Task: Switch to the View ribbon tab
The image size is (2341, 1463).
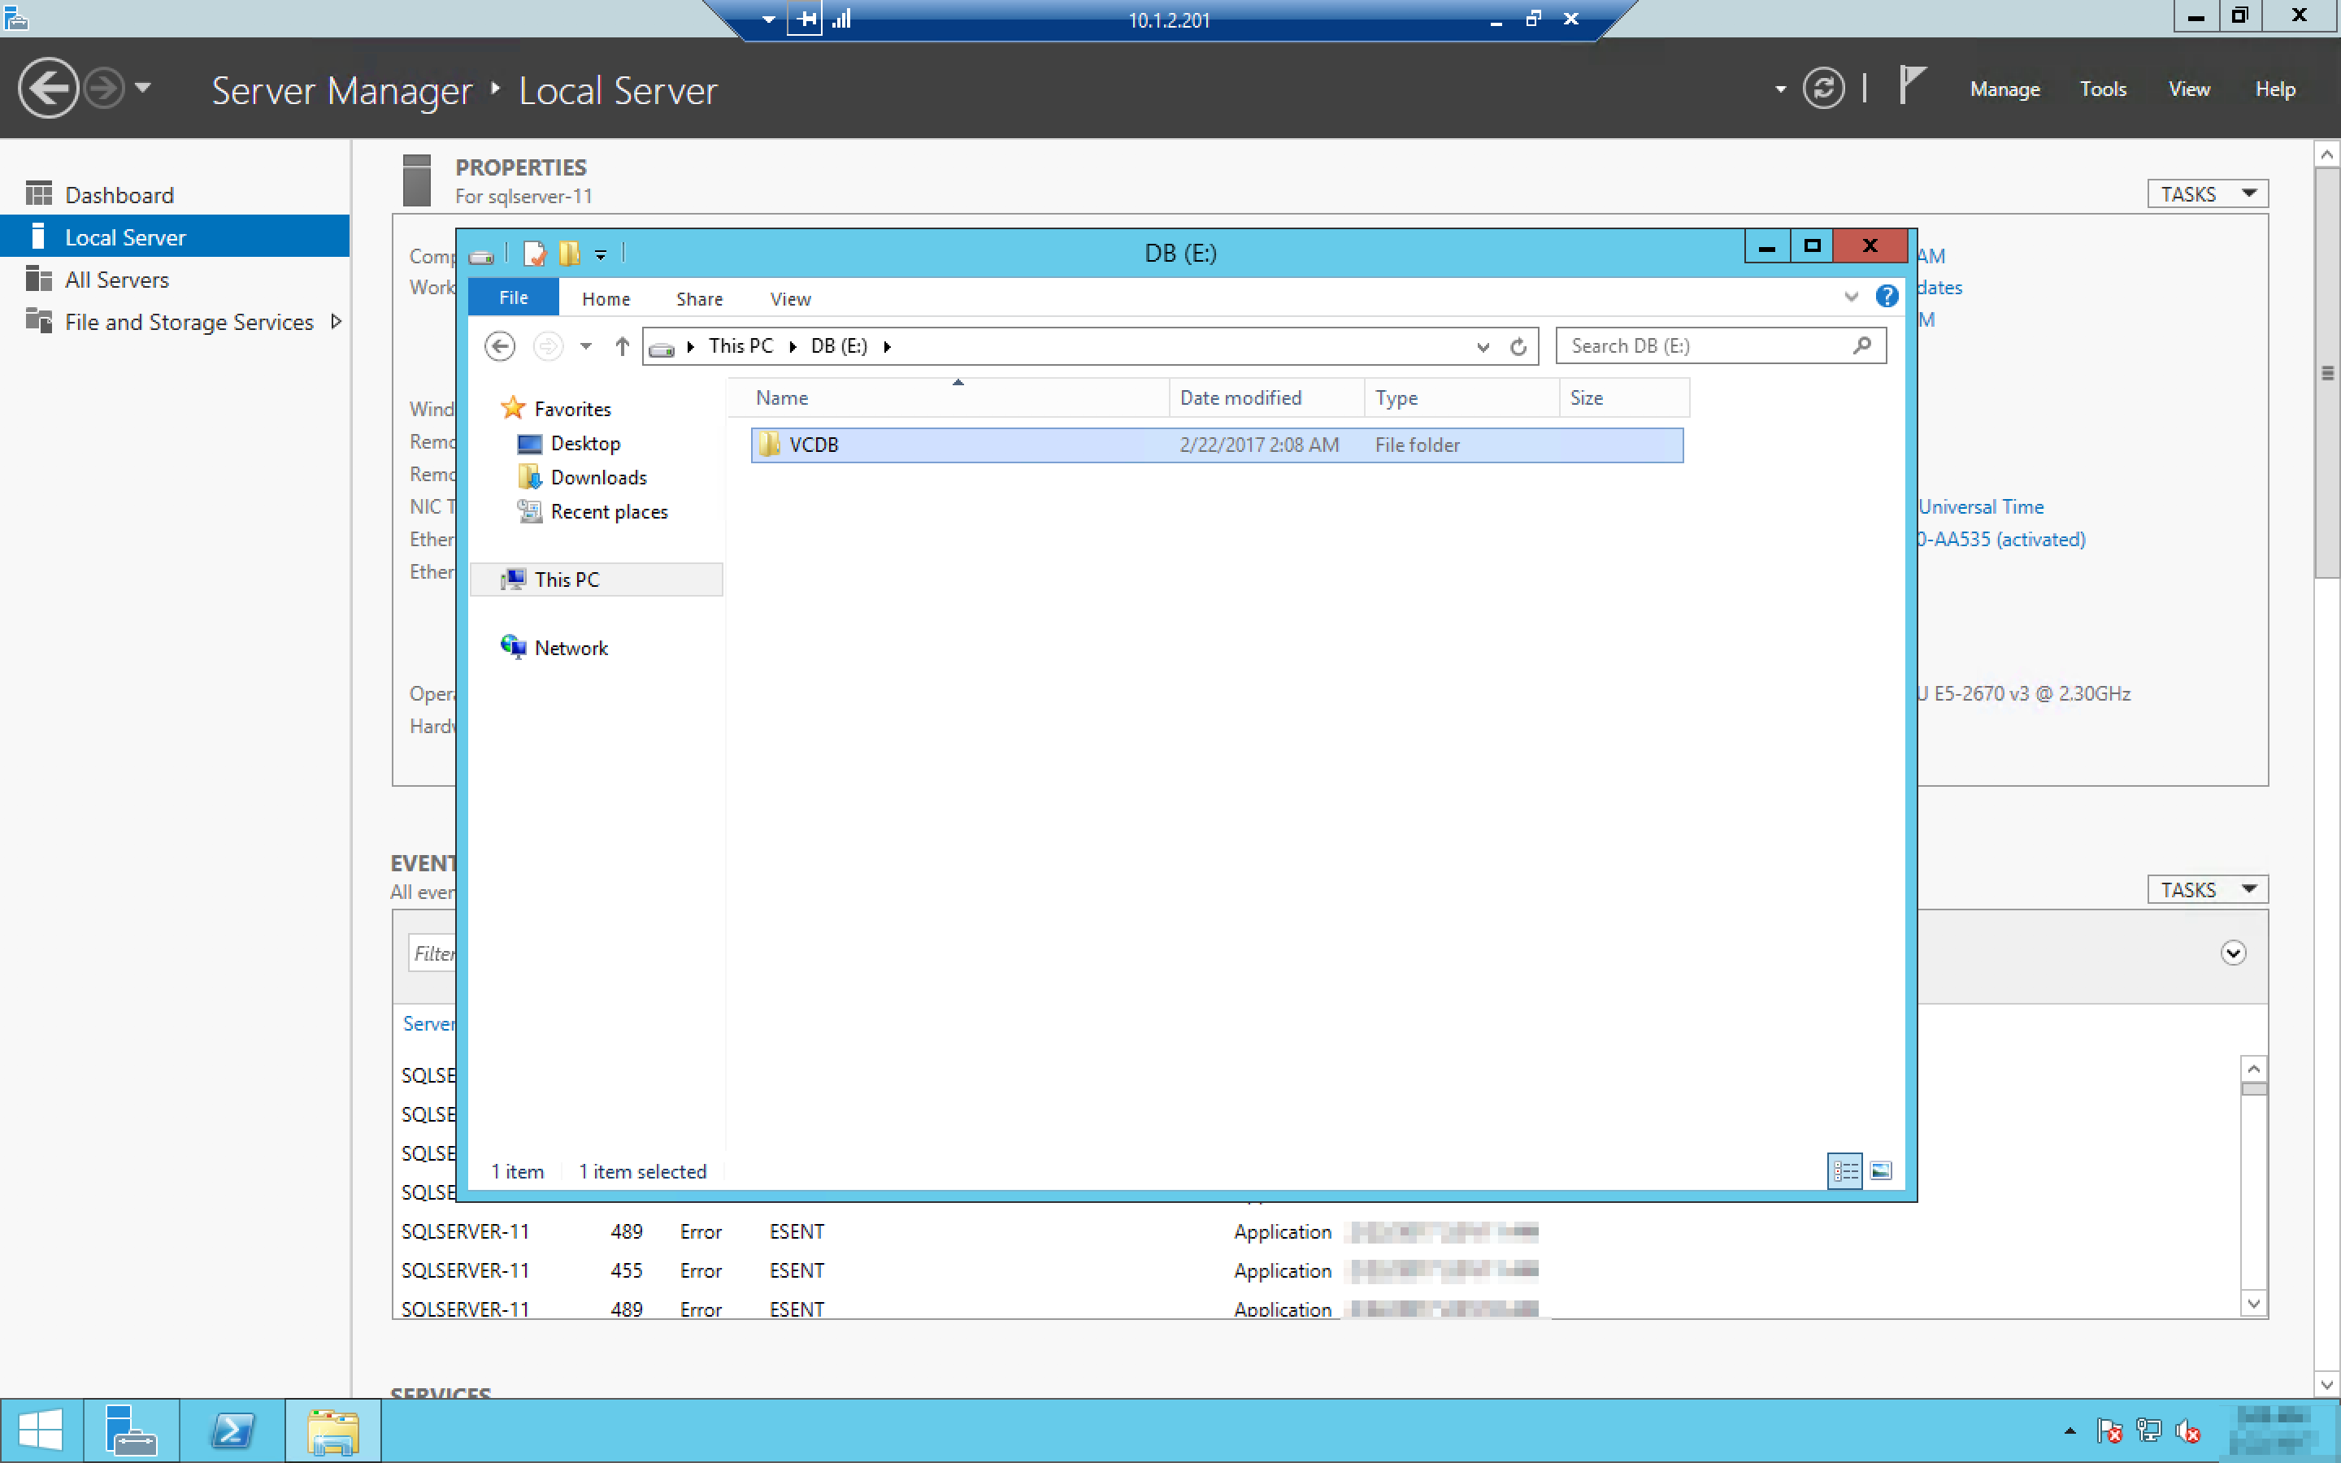Action: 789,298
